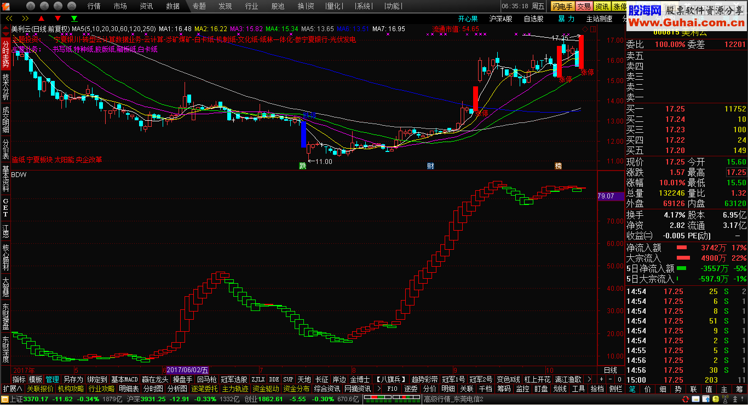
Task: Click the red 交易 button
Action: click(584, 6)
